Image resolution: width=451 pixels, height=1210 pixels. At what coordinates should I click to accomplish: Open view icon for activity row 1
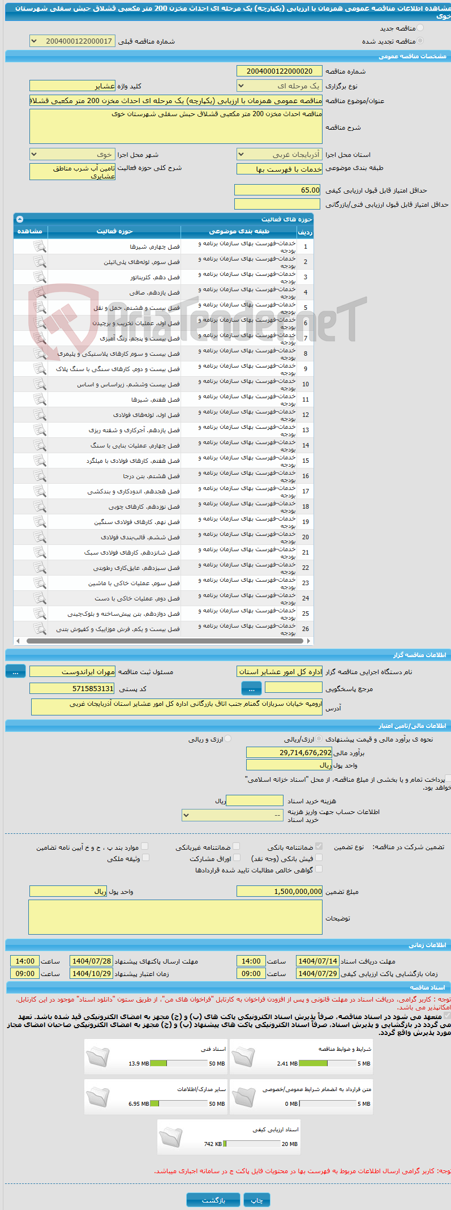click(x=40, y=246)
